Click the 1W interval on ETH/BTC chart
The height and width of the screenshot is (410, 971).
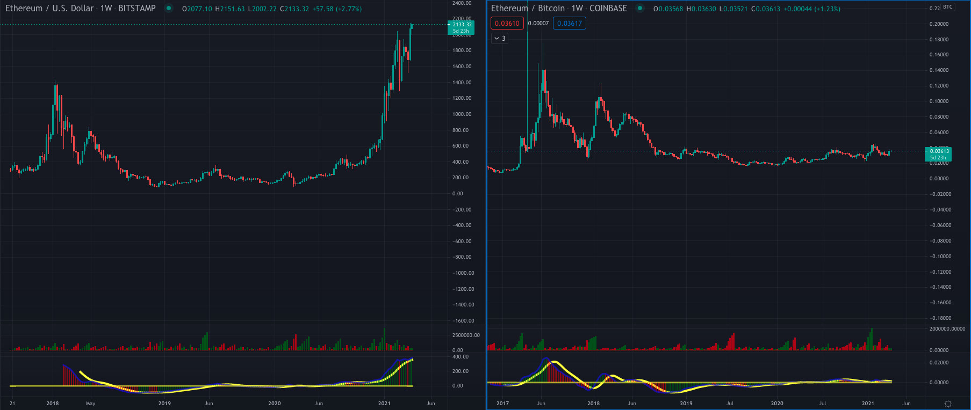577,9
